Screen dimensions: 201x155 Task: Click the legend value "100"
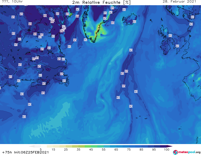pyautogui.click(x=167, y=150)
